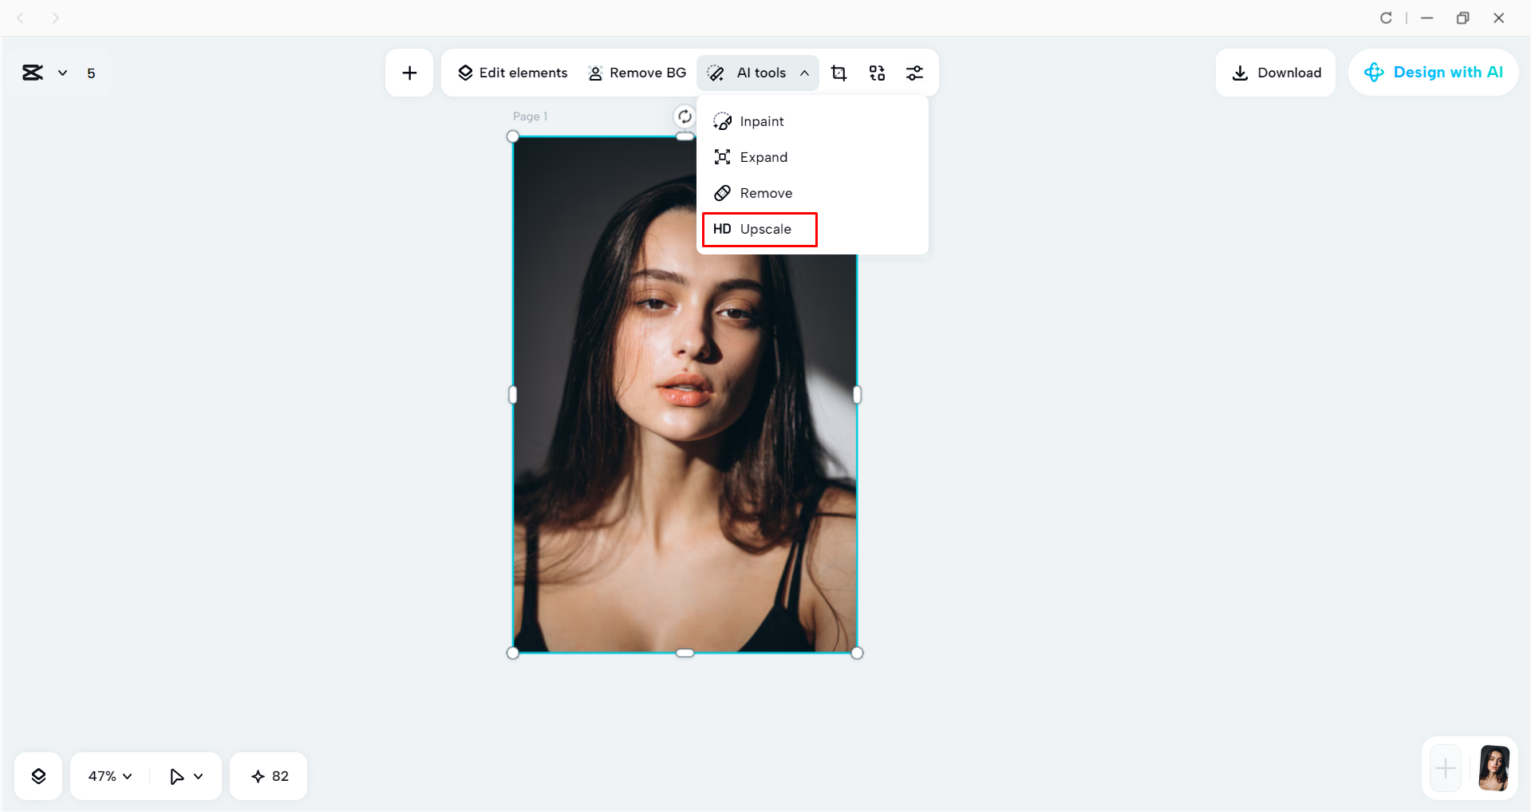Screen dimensions: 1531x812
Task: Click the Remove BG button
Action: [x=637, y=73]
